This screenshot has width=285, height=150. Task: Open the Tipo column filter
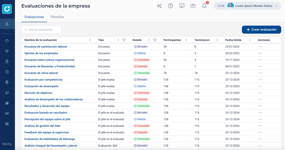click(124, 40)
